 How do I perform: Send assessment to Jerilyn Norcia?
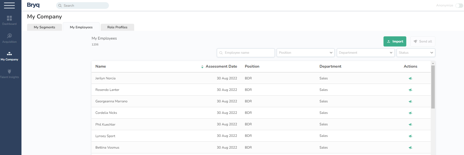(x=410, y=78)
